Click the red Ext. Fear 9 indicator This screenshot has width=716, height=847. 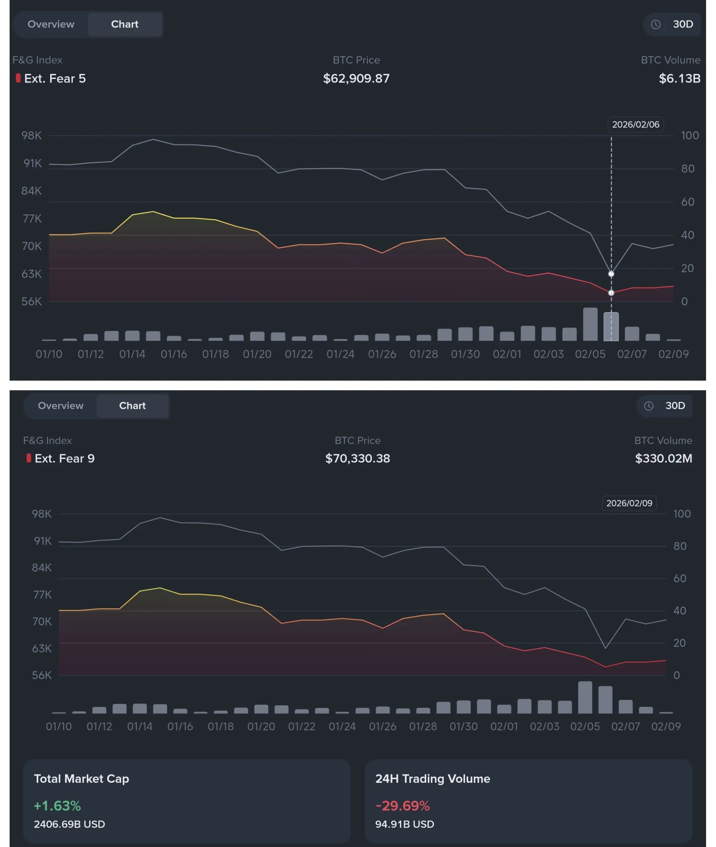[29, 458]
